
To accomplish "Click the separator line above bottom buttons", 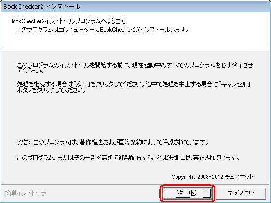I will click(x=135, y=184).
